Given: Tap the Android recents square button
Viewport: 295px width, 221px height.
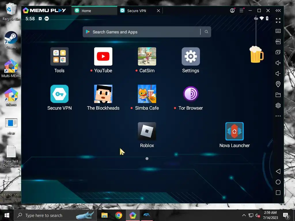Looking at the screenshot, I should (278, 193).
